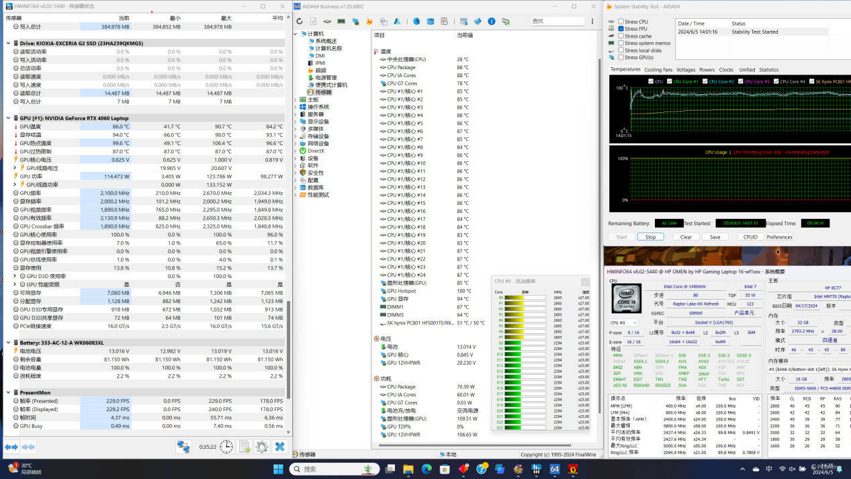The width and height of the screenshot is (851, 479).
Task: Open Preferences in Stability Test window
Action: 779,237
